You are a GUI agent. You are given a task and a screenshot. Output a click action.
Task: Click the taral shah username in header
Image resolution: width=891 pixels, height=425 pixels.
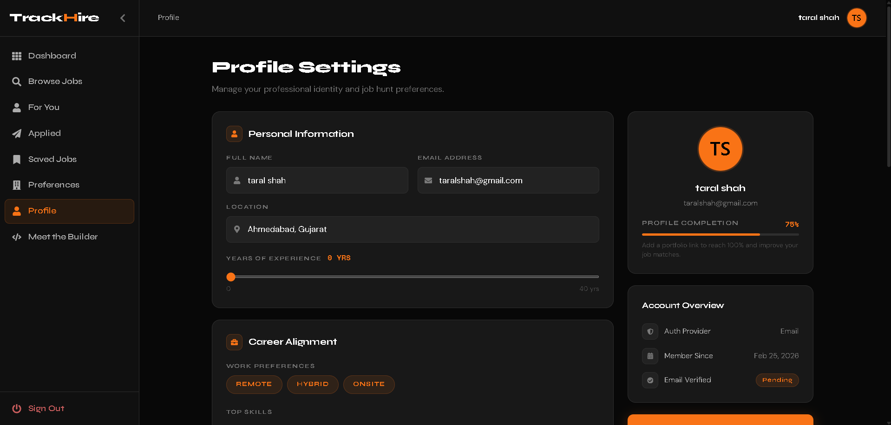point(819,18)
